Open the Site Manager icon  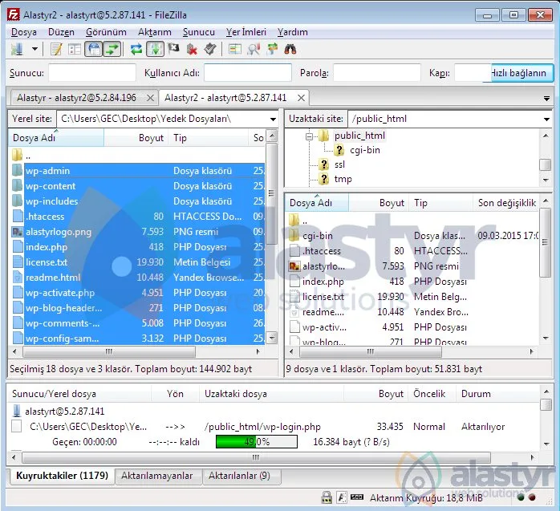point(17,49)
